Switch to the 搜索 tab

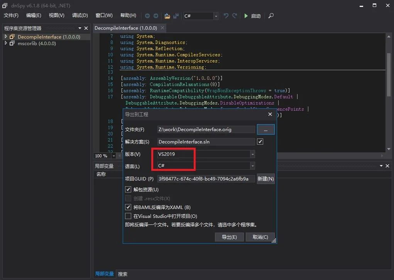[123, 274]
